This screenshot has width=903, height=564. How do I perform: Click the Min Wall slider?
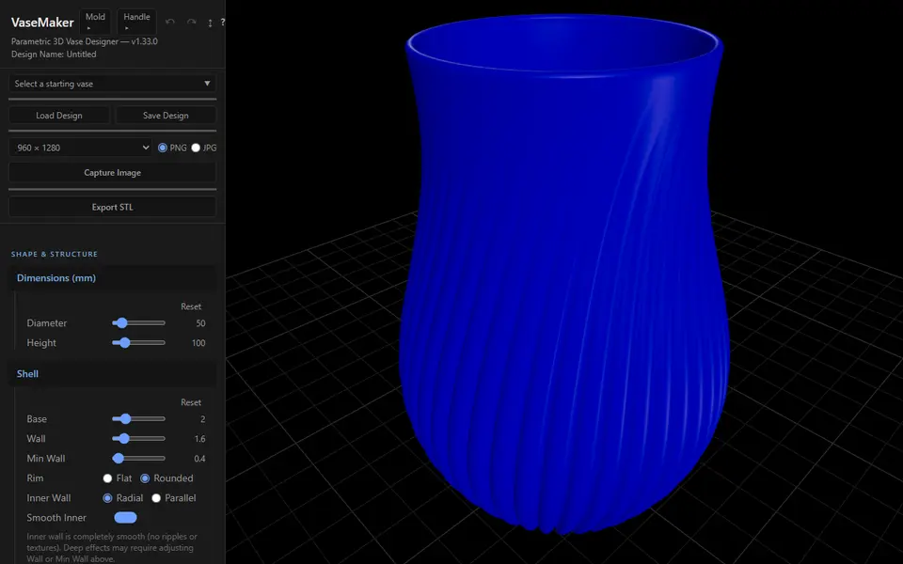point(139,459)
